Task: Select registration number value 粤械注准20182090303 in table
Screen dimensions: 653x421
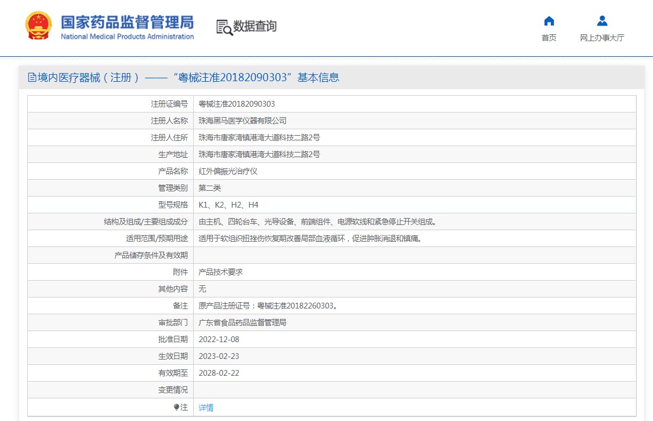Action: (237, 104)
